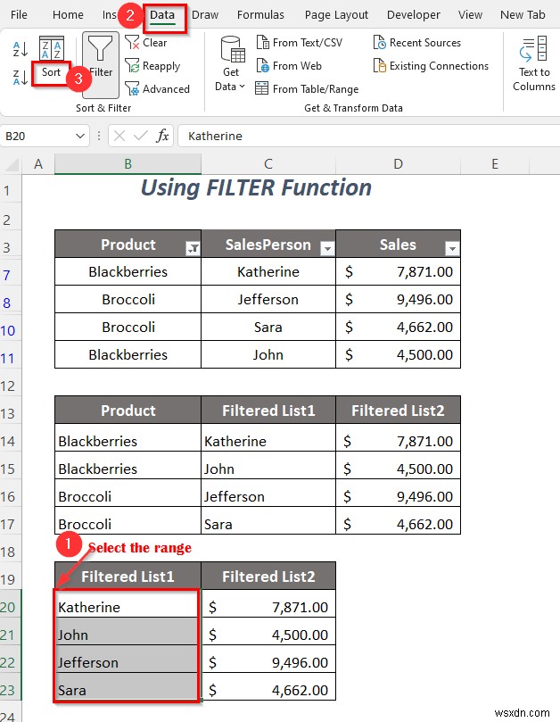Open SalesPerson column filter dropdown
Image resolution: width=560 pixels, height=722 pixels.
[327, 249]
